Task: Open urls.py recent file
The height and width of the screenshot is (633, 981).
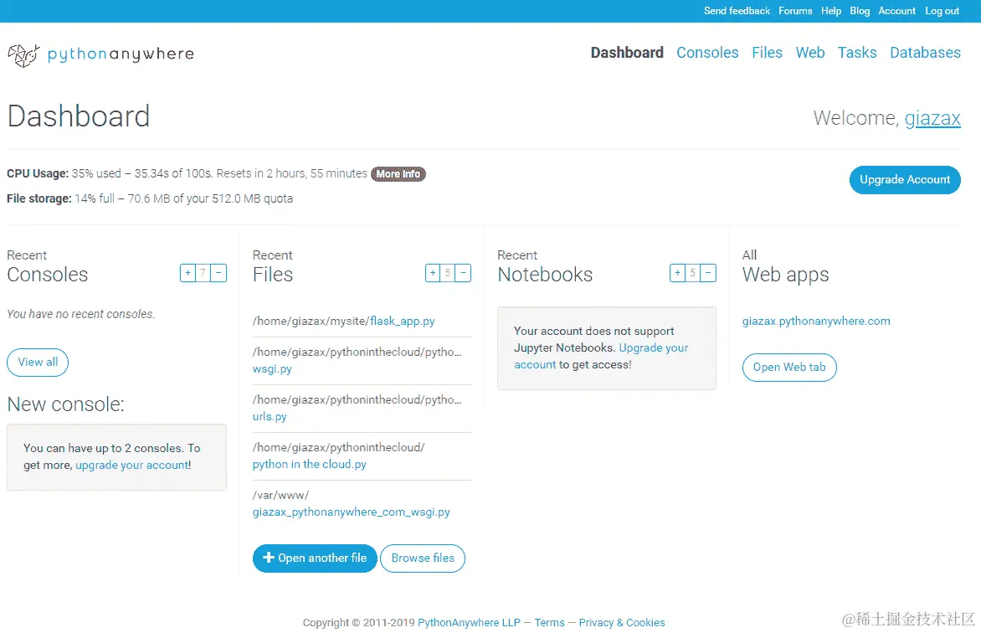Action: (x=270, y=416)
